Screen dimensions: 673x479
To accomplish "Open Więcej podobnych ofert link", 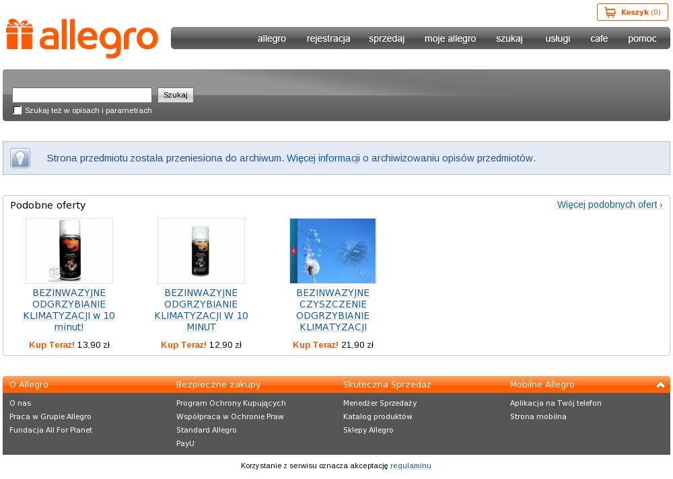I will pyautogui.click(x=610, y=205).
